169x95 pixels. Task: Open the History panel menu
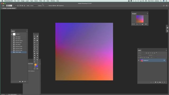pos(27,31)
